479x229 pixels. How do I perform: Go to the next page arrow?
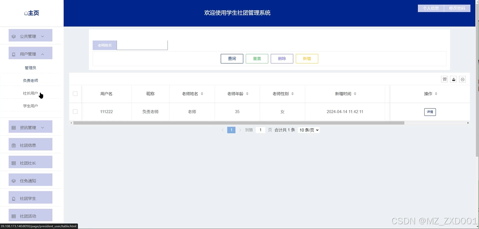click(x=240, y=130)
